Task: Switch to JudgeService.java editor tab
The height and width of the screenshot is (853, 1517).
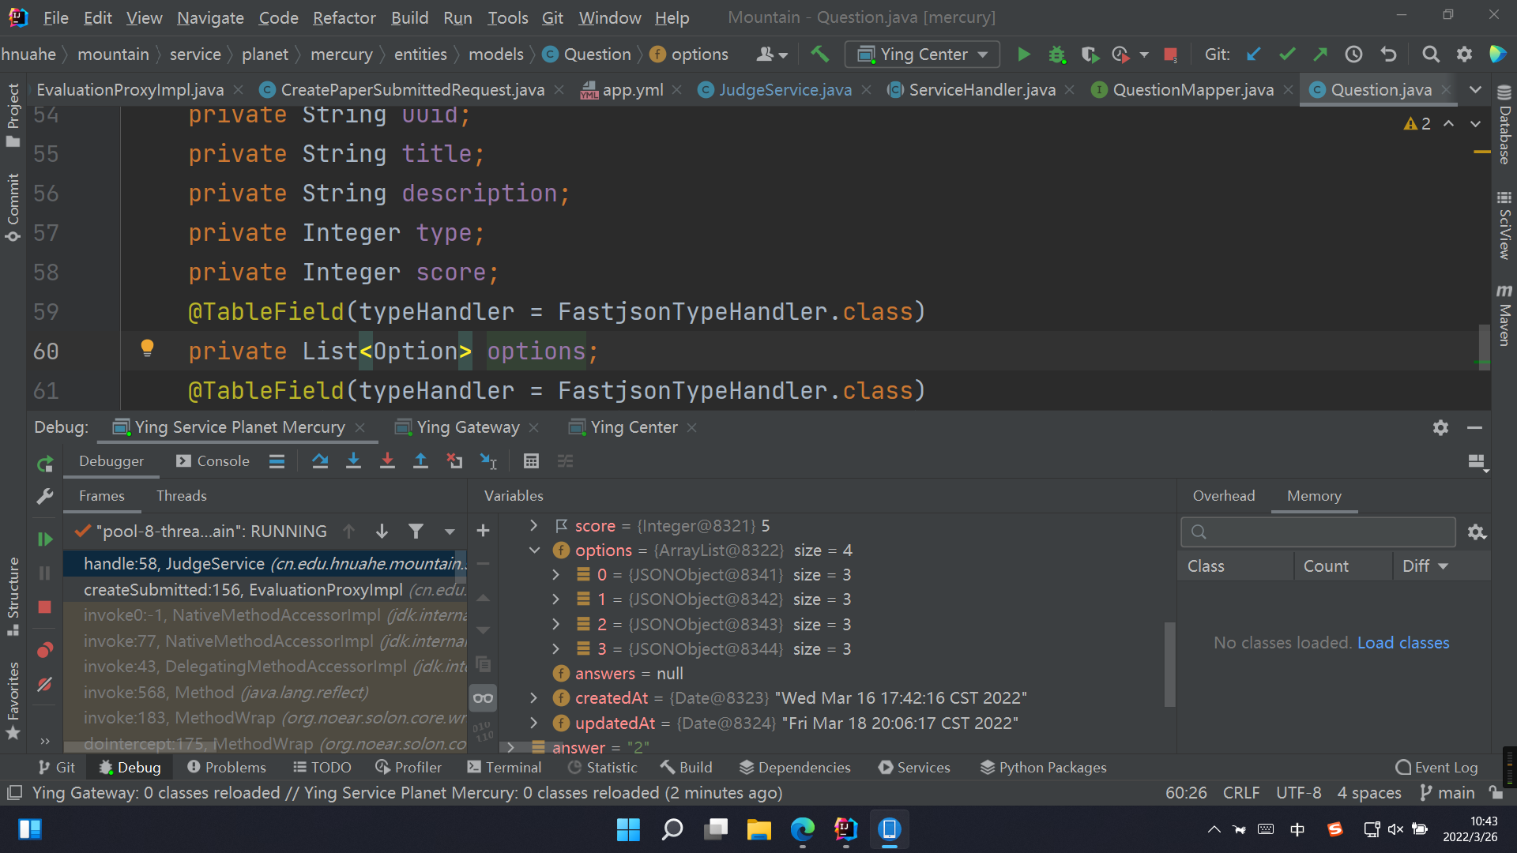Action: (785, 90)
